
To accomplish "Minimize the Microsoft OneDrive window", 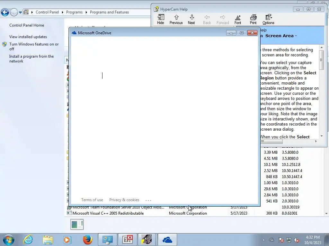I will pyautogui.click(x=231, y=33).
